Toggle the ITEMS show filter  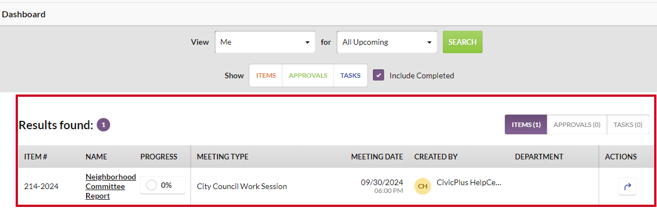click(x=266, y=76)
